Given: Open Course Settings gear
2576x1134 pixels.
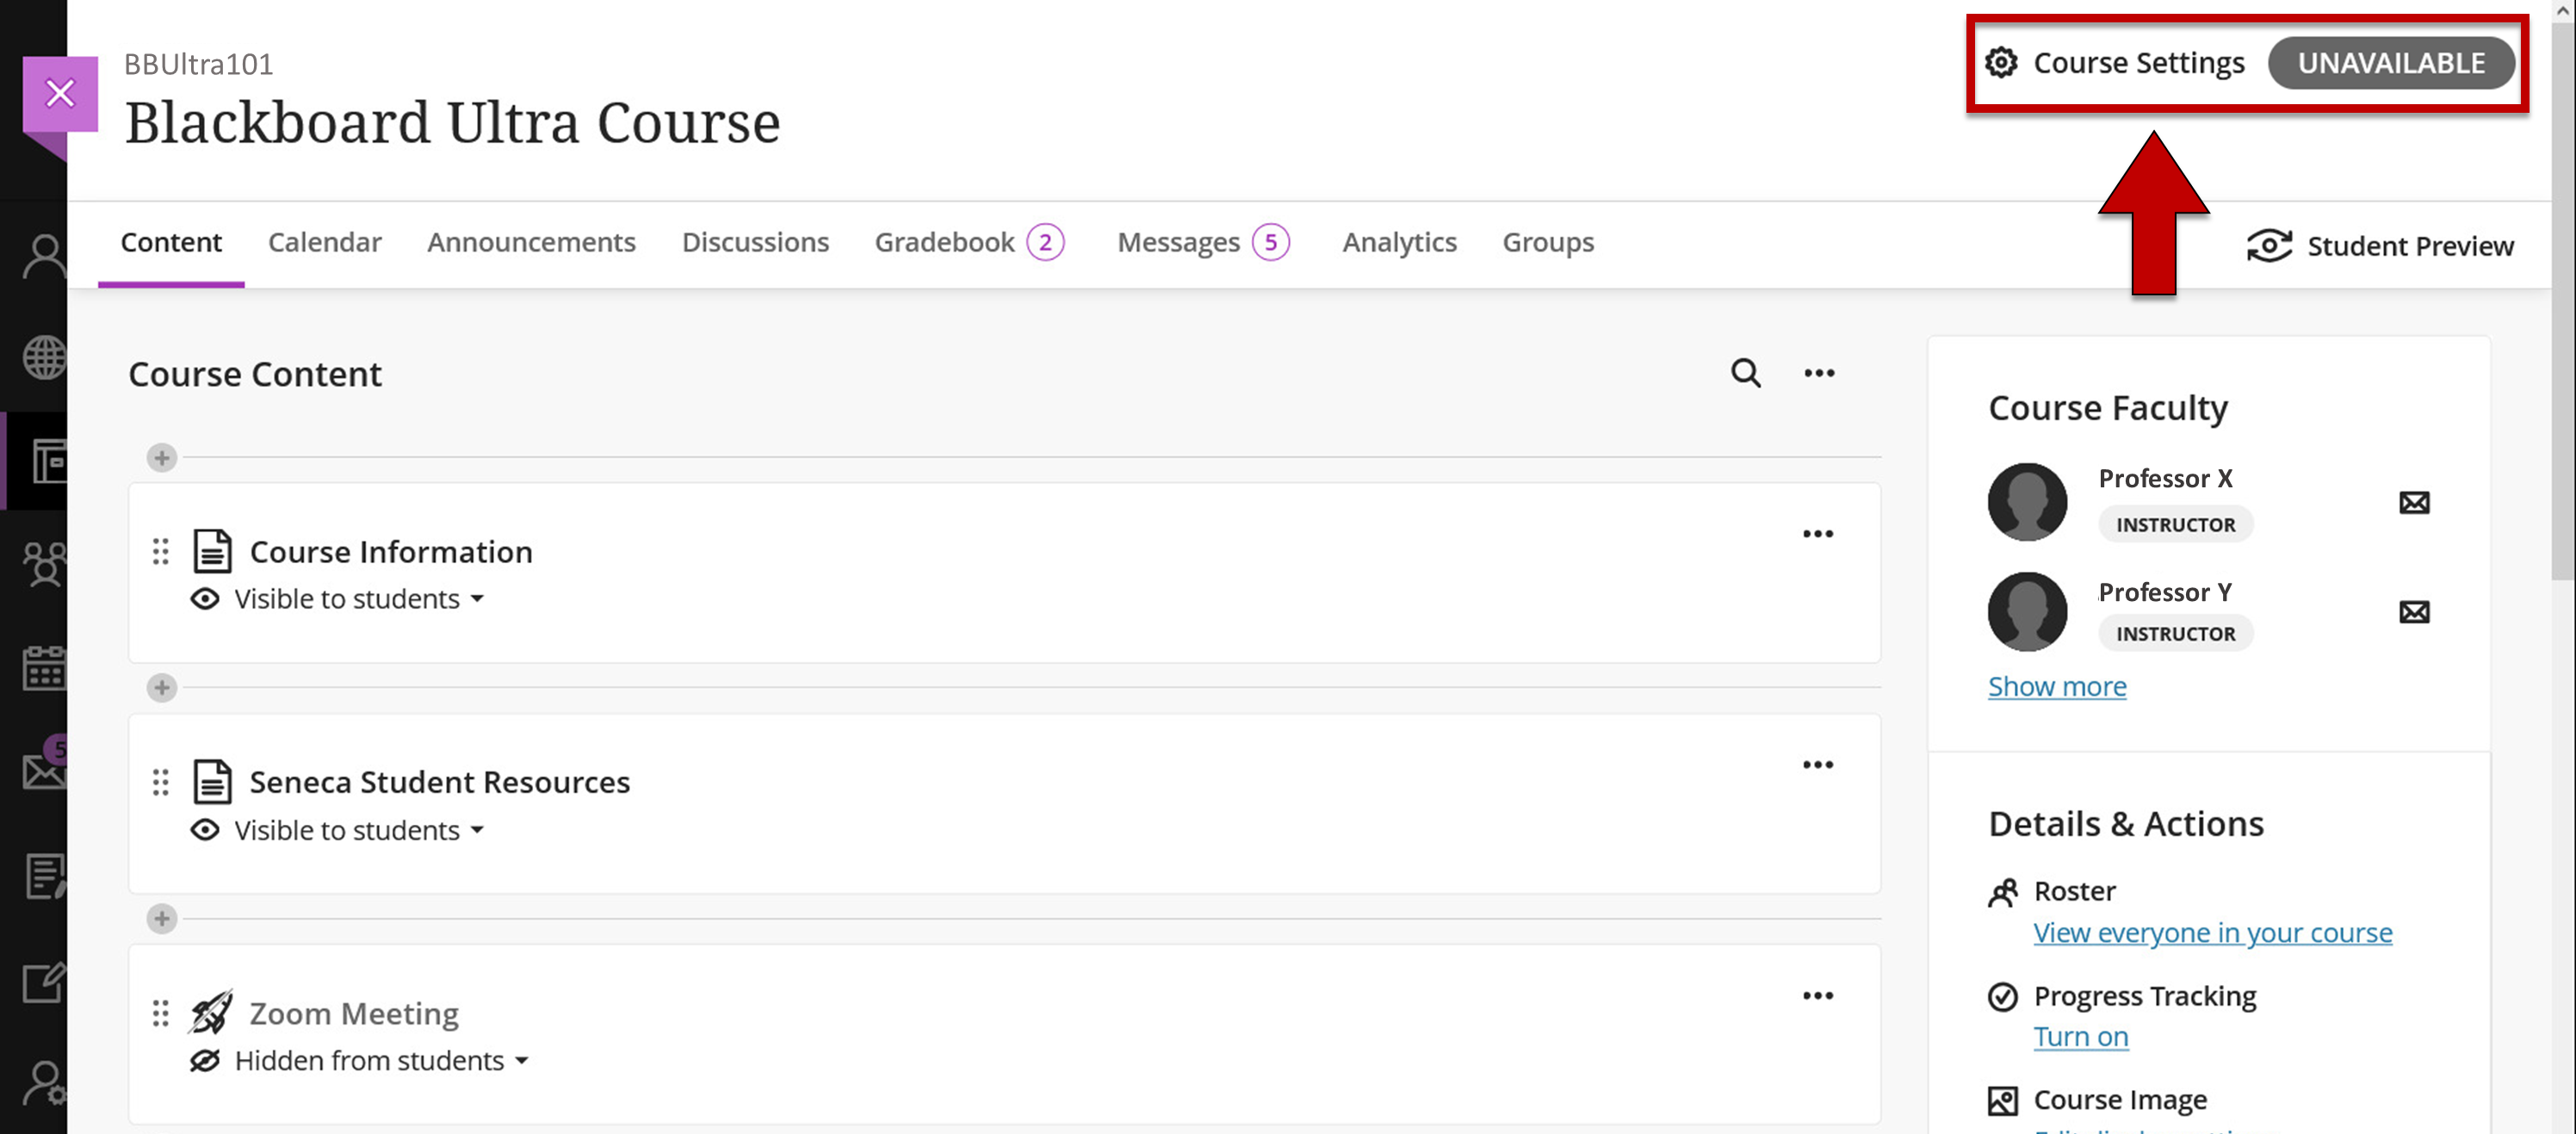Looking at the screenshot, I should pyautogui.click(x=2001, y=63).
